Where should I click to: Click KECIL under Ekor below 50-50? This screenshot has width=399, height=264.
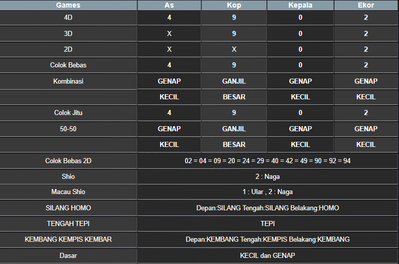click(x=366, y=144)
